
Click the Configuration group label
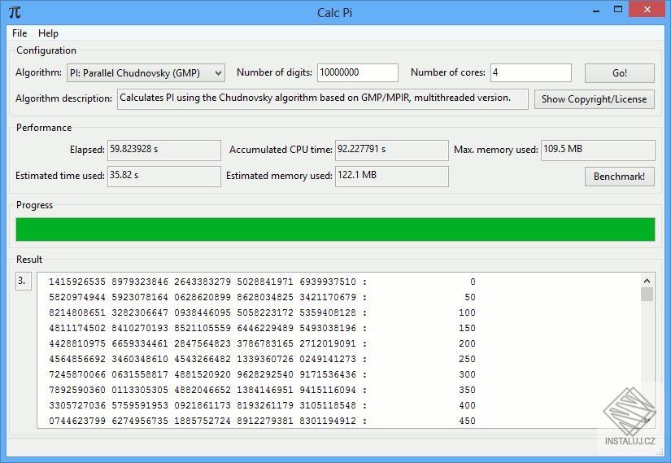(x=46, y=50)
